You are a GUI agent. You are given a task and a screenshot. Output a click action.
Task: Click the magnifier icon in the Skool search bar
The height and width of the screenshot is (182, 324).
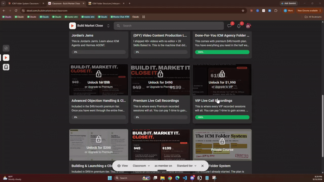pos(118,26)
